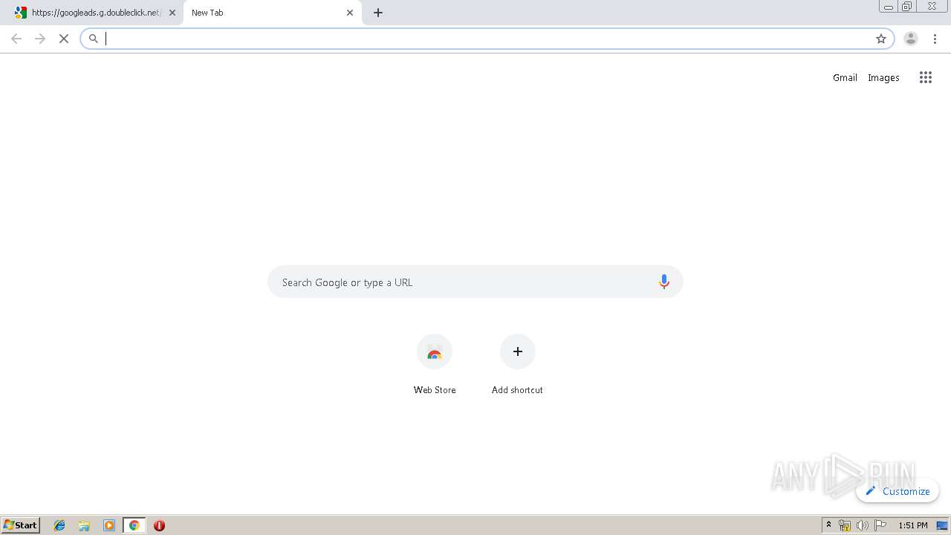
Task: Close the googleads doubleclick tab
Action: pyautogui.click(x=172, y=13)
